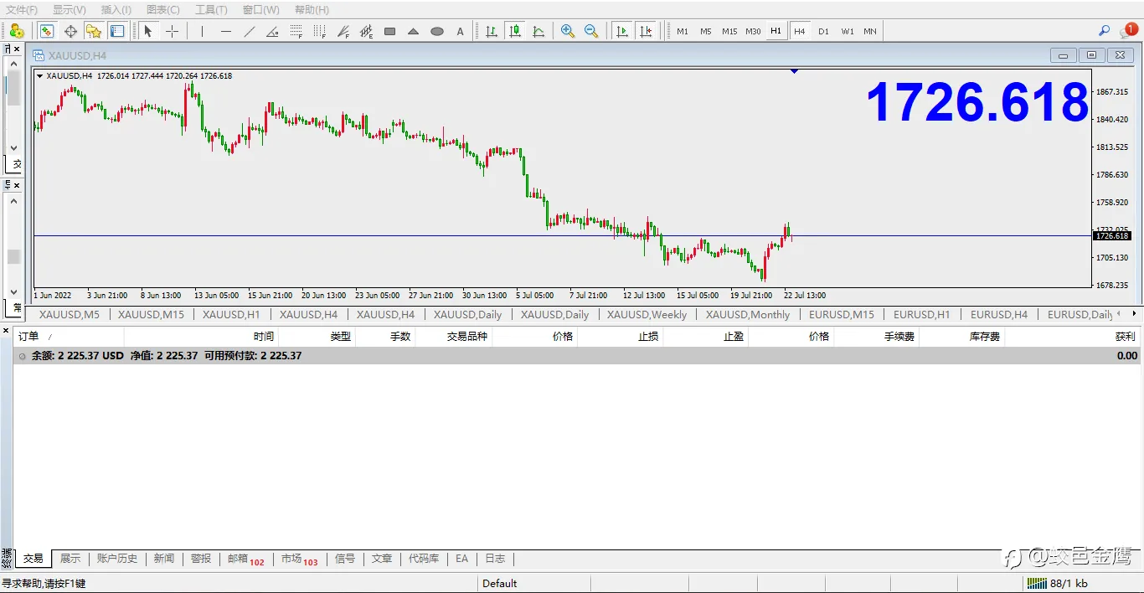Zoom out on the chart
Screen dimensions: 1144x593
[591, 31]
